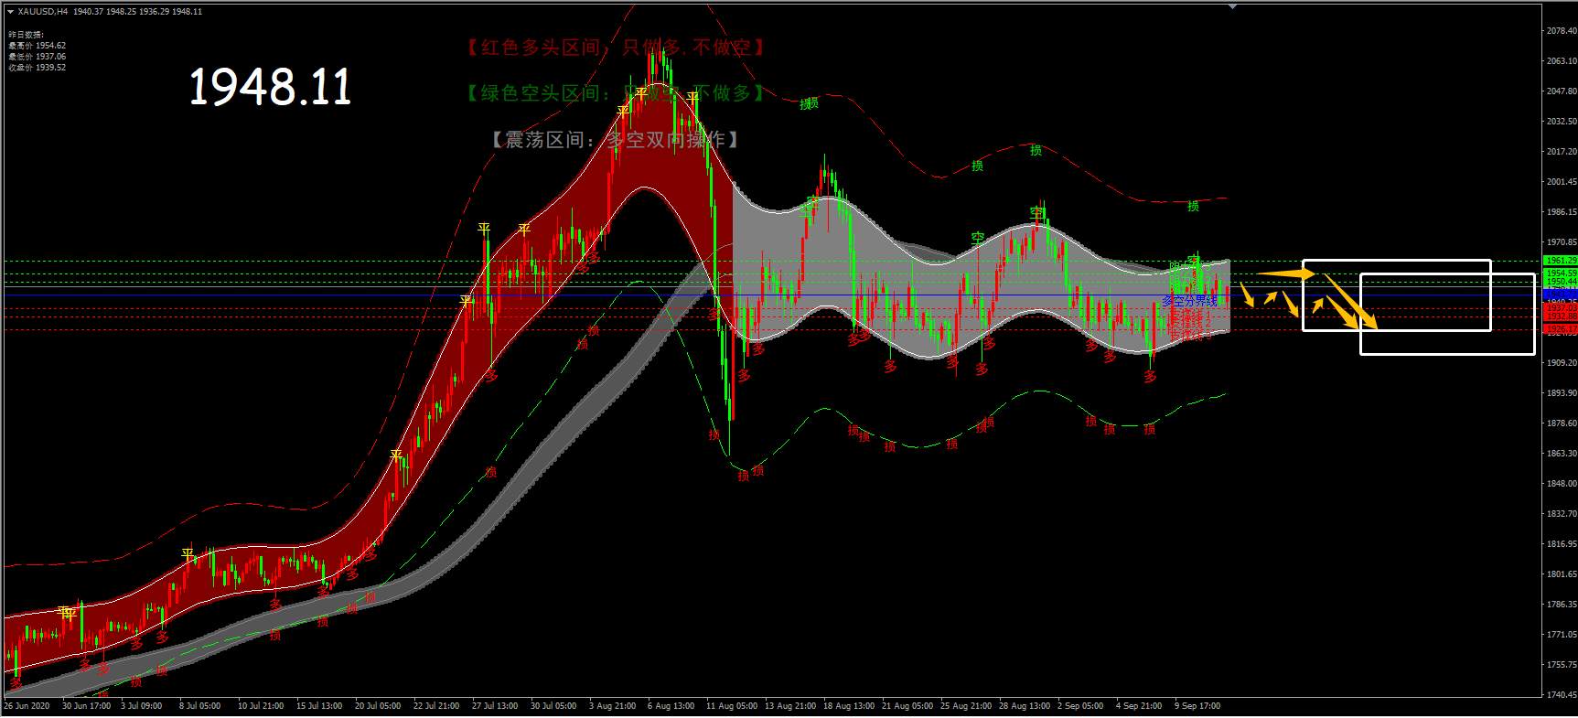This screenshot has width=1578, height=718.
Task: Click the green 1961.29 price tag
Action: point(1561,261)
